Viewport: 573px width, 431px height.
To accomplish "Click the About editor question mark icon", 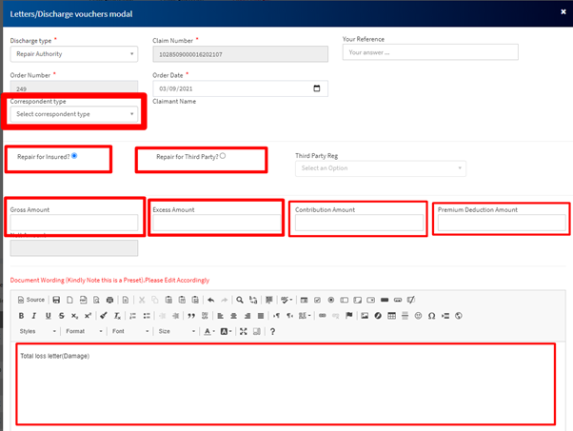I will coord(272,331).
